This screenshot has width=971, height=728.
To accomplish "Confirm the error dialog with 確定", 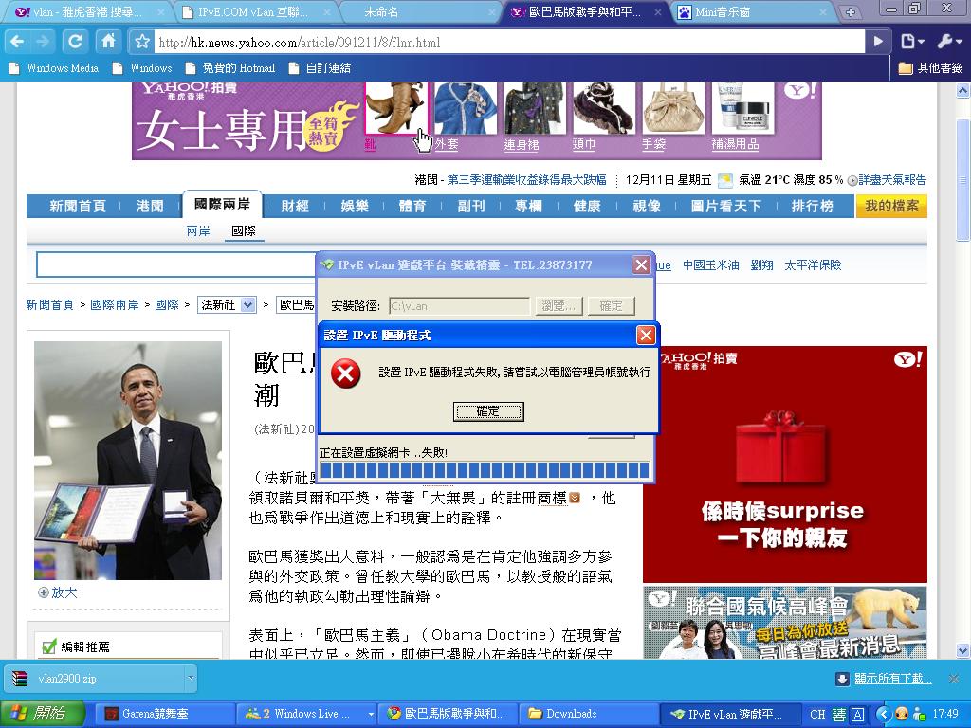I will 488,411.
